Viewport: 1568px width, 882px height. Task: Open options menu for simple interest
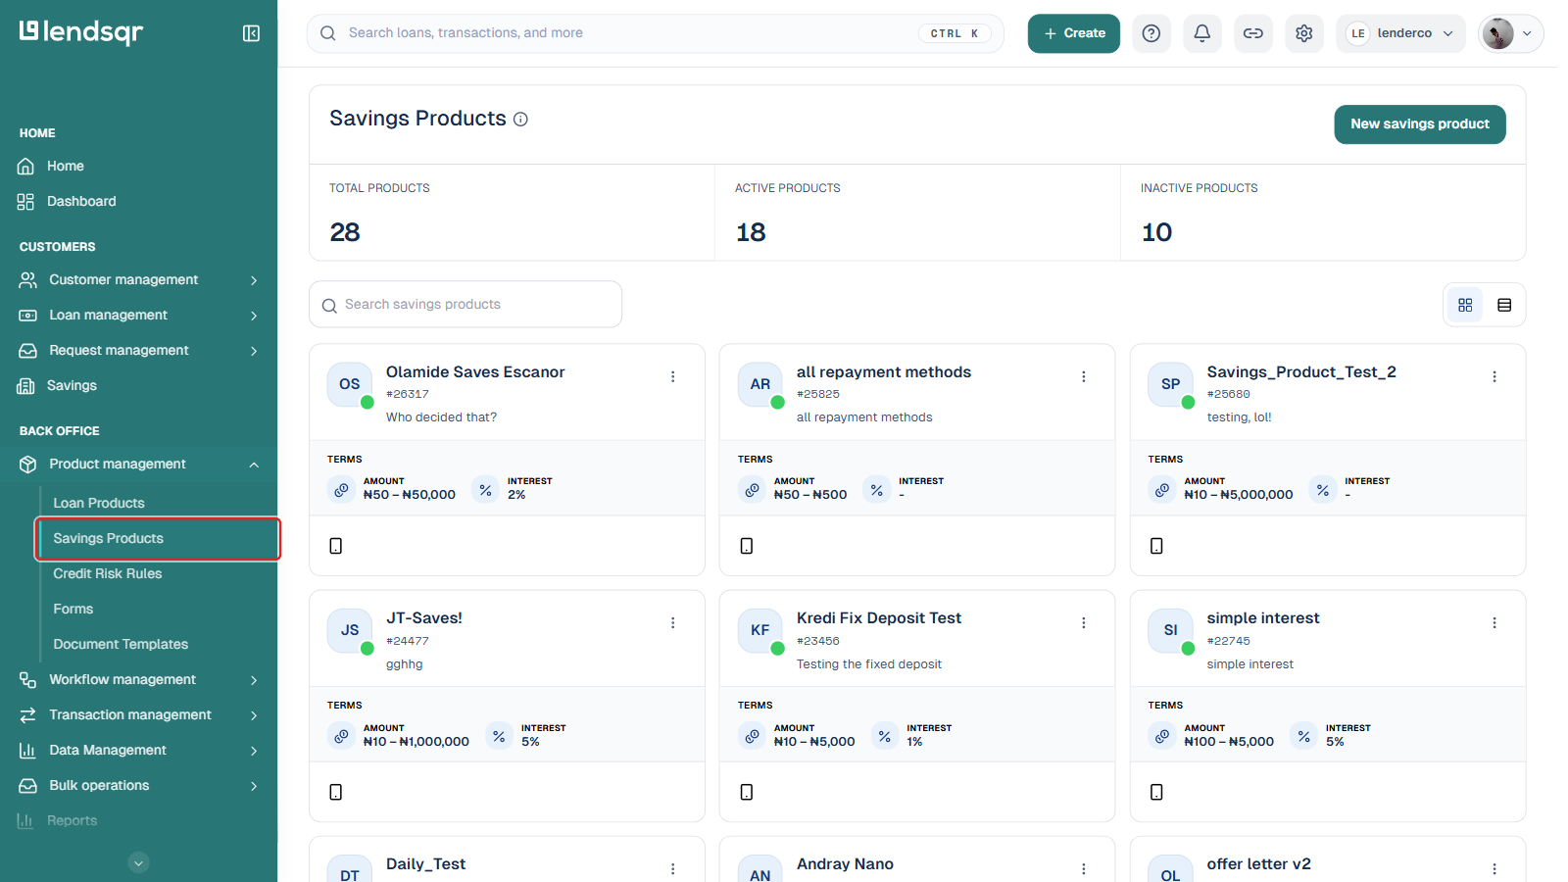(x=1494, y=623)
